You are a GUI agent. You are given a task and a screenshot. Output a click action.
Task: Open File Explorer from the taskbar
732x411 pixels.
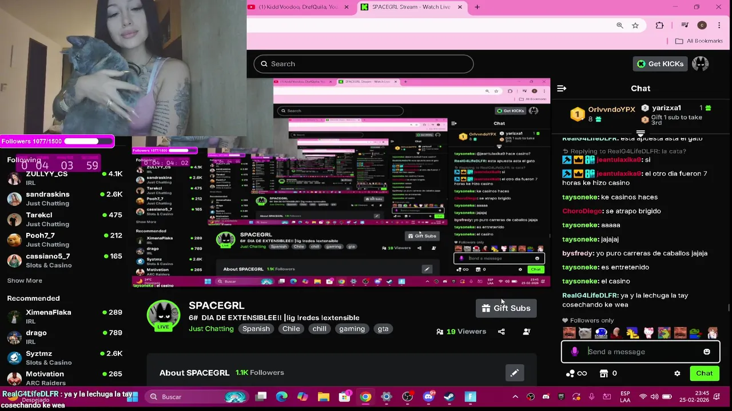[x=324, y=397]
